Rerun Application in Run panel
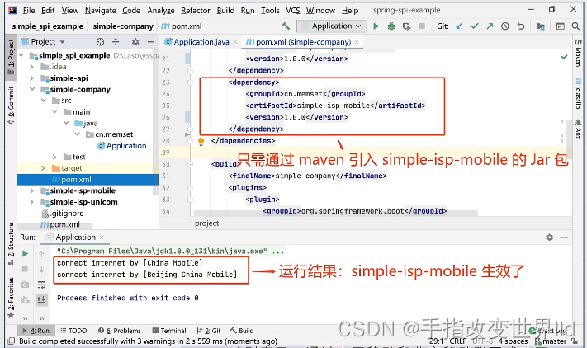This screenshot has width=587, height=348. (25, 254)
